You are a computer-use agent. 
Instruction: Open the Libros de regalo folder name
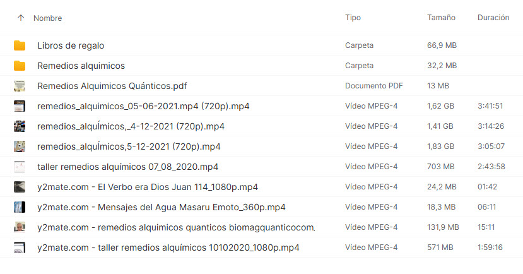71,45
